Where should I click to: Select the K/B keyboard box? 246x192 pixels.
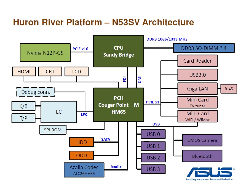point(23,106)
